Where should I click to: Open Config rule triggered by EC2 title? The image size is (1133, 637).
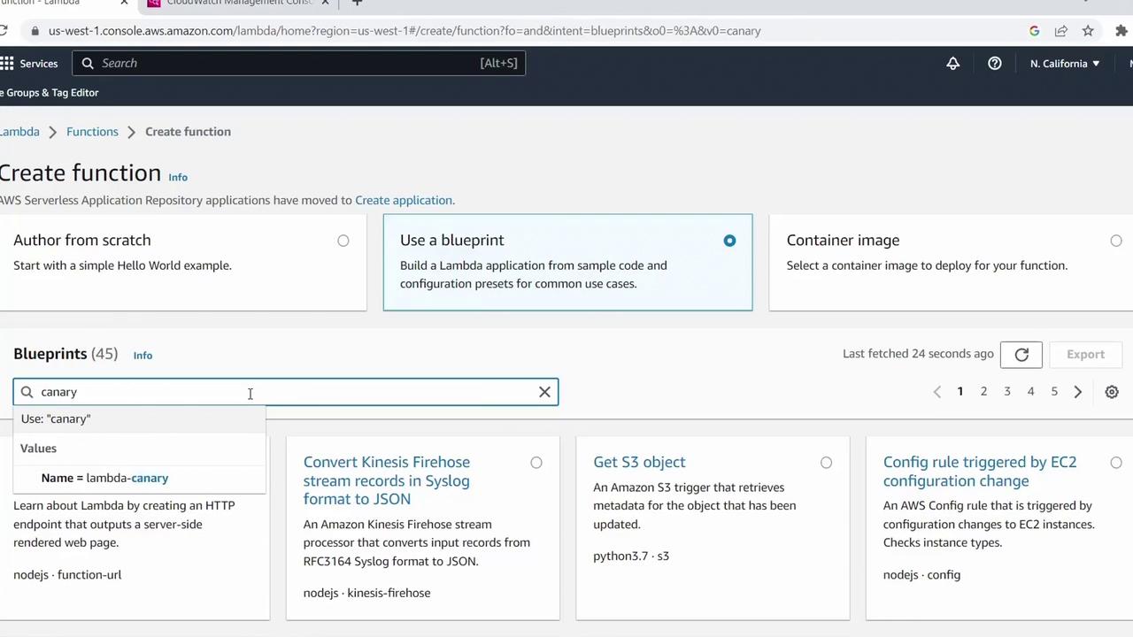pos(980,472)
